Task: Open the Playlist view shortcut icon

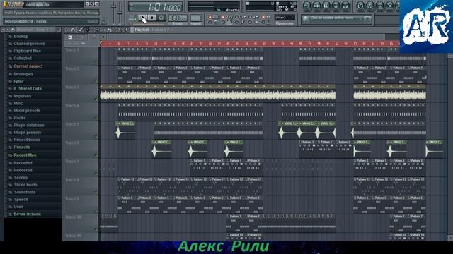Action: click(306, 6)
